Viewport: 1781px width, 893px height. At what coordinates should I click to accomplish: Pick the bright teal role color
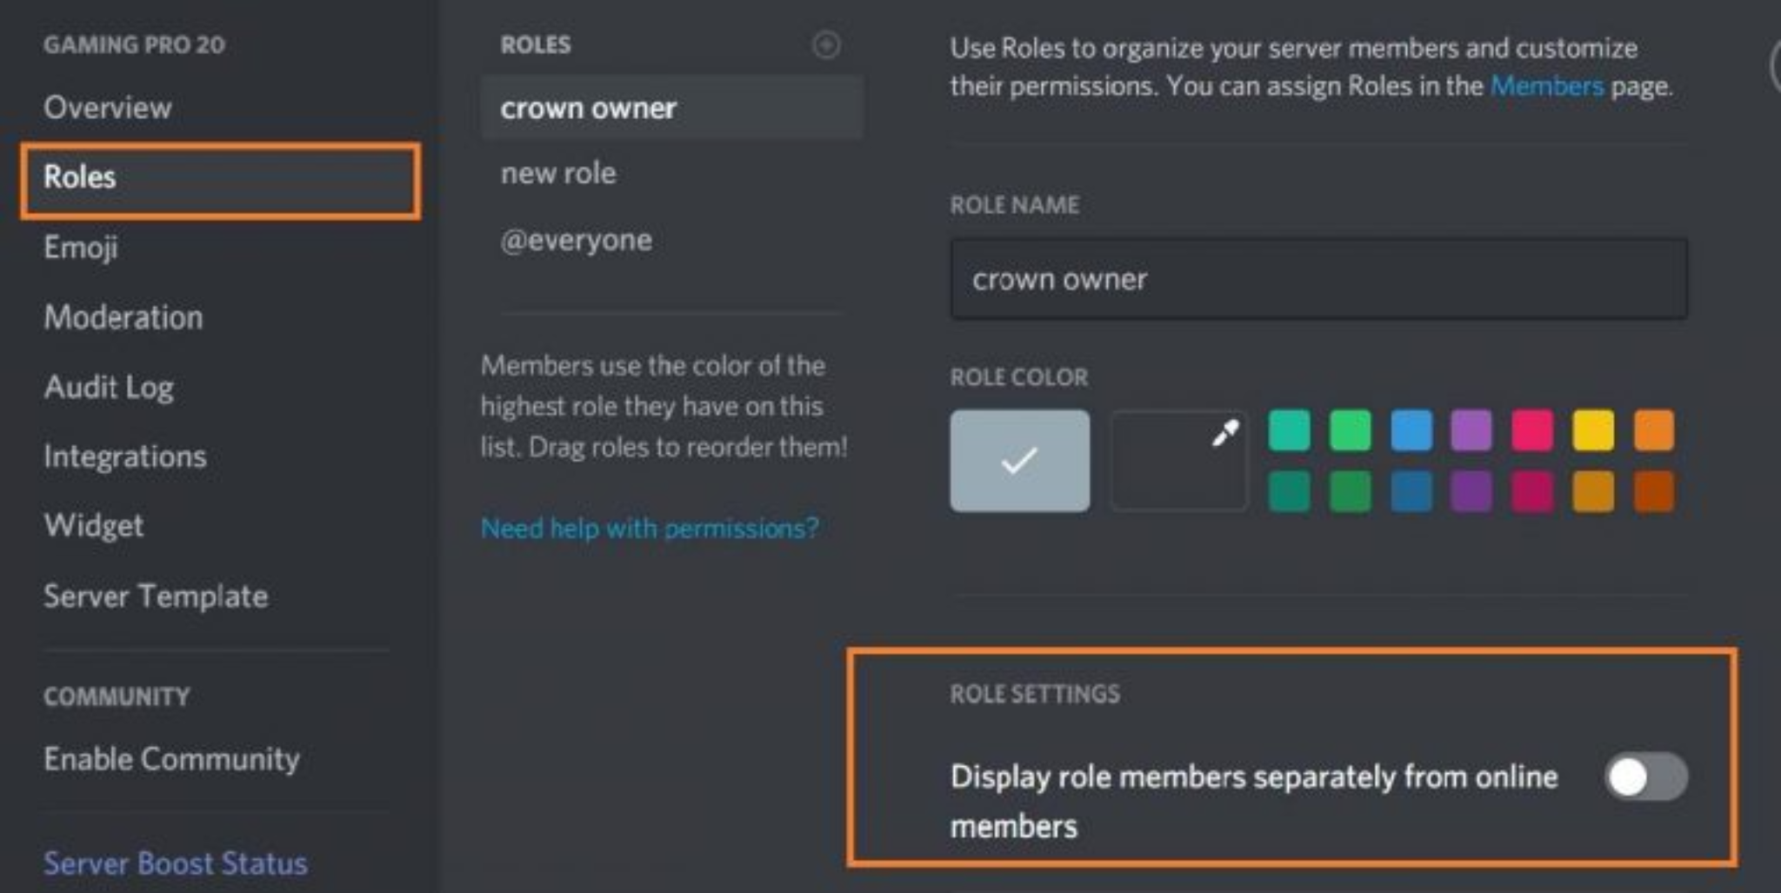pyautogui.click(x=1289, y=430)
